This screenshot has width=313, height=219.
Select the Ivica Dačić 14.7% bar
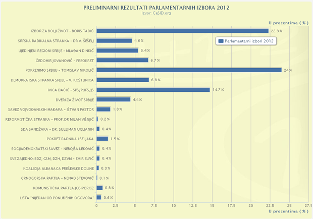[153, 90]
